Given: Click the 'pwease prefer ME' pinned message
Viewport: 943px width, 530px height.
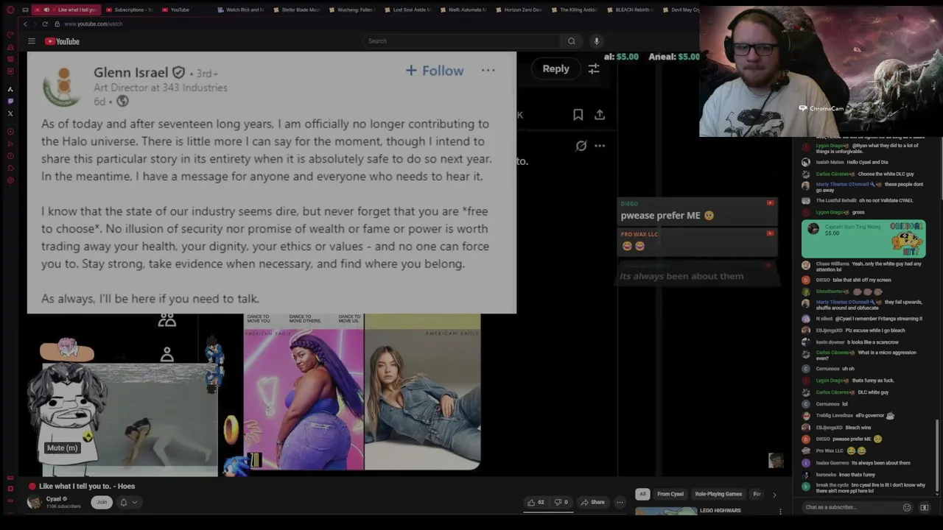Looking at the screenshot, I should pos(697,211).
